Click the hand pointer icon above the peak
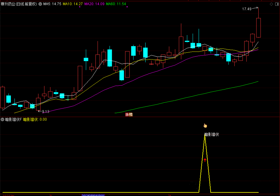The height and width of the screenshot is (196, 280). (x=205, y=126)
